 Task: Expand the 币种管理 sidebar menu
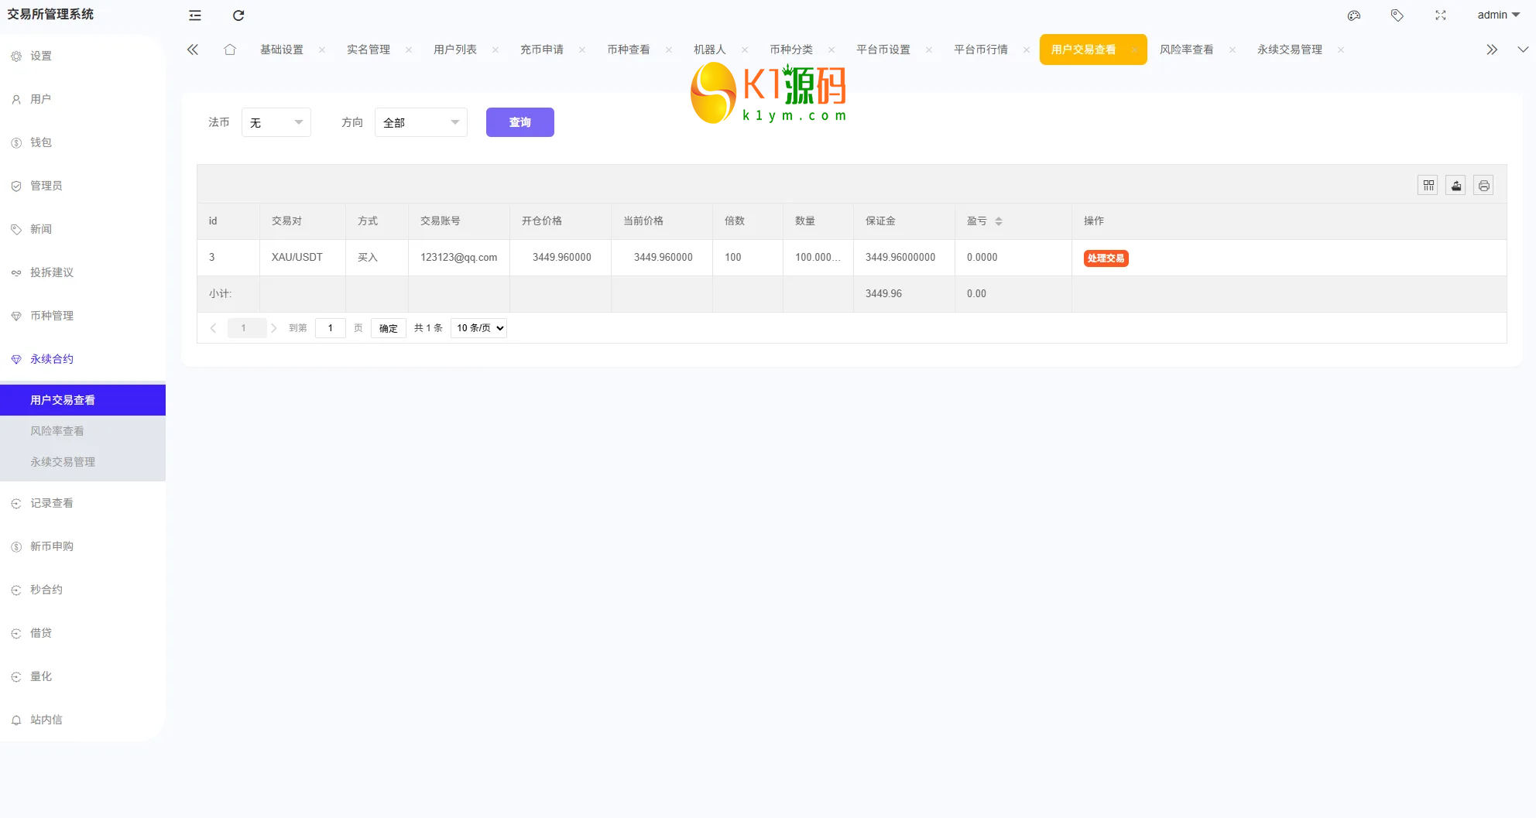[x=83, y=316]
